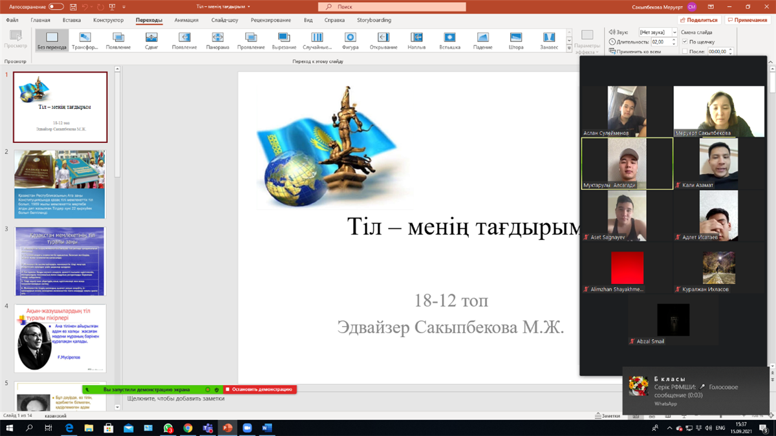The height and width of the screenshot is (436, 776).
Task: Apply the Фигура transition
Action: tap(350, 40)
